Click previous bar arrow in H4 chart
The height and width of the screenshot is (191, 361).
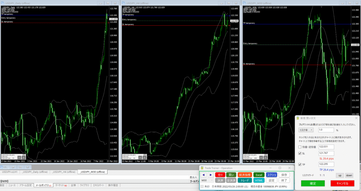140,158
